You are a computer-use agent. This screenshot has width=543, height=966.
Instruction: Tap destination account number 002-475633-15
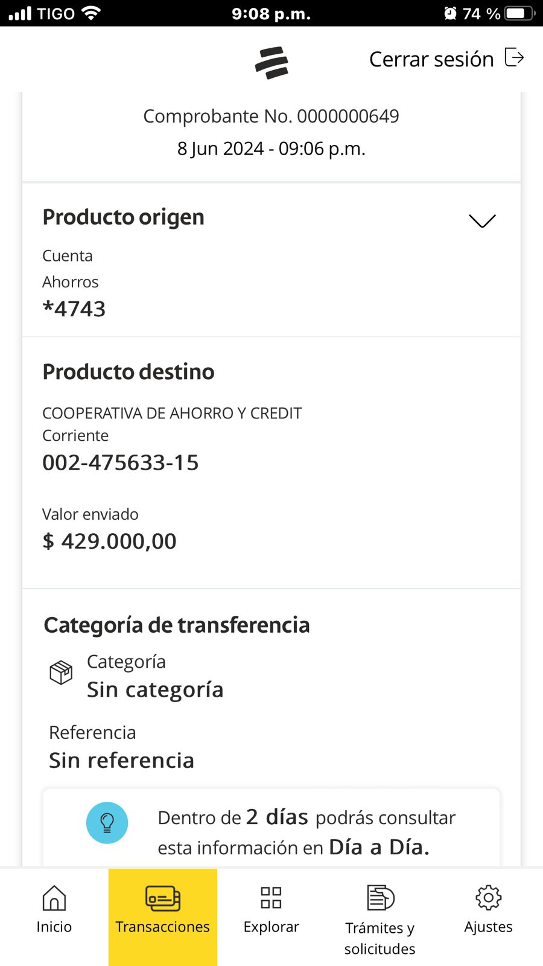click(x=121, y=462)
